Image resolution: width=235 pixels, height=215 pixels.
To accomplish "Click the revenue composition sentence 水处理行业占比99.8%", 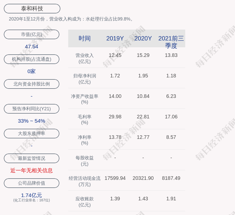I will pyautogui.click(x=71, y=19).
